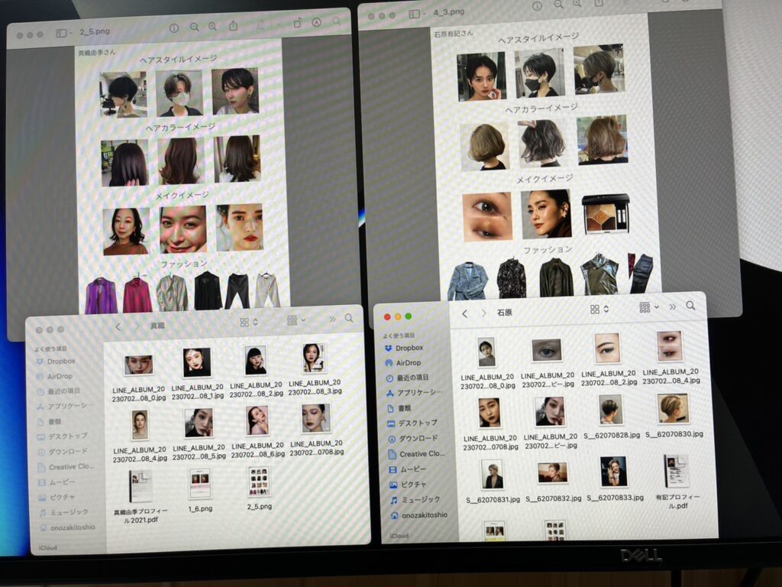The image size is (782, 587).
Task: Open grouping options in 石原 Finder window
Action: pyautogui.click(x=649, y=307)
